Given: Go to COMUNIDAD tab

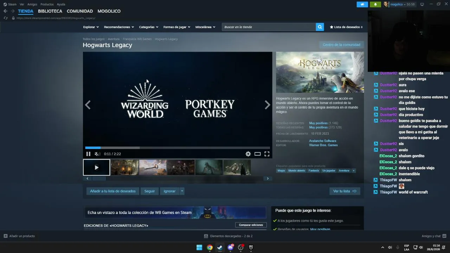Looking at the screenshot, I should click(x=80, y=11).
